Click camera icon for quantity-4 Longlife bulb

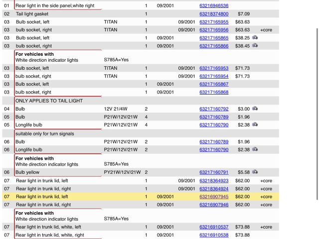[255, 124]
